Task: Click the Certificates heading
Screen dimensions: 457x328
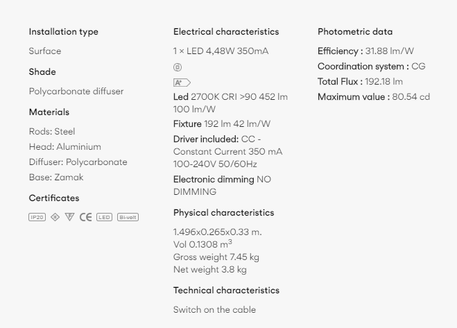Action: tap(54, 198)
